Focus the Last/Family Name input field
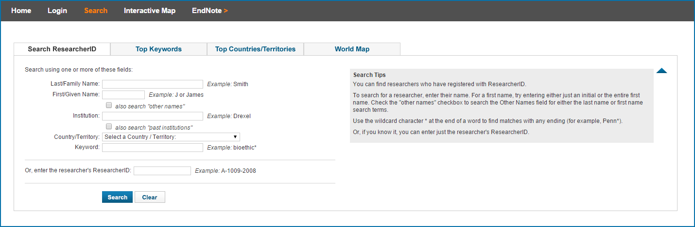Image resolution: width=695 pixels, height=227 pixels. pyautogui.click(x=152, y=84)
